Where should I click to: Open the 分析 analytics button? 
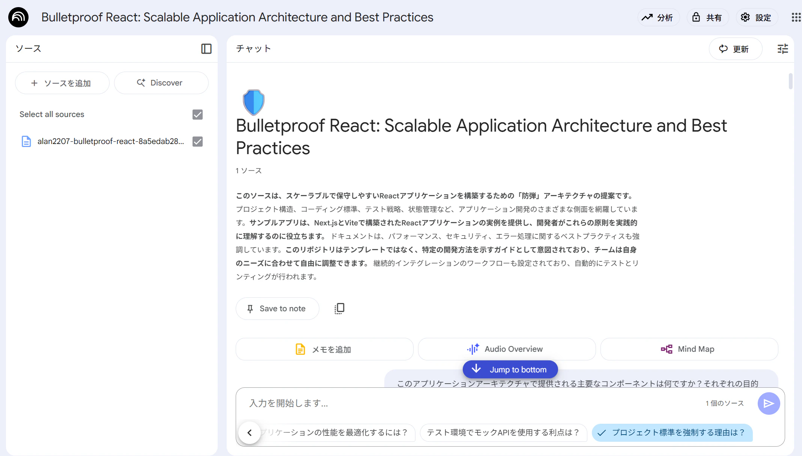click(658, 17)
